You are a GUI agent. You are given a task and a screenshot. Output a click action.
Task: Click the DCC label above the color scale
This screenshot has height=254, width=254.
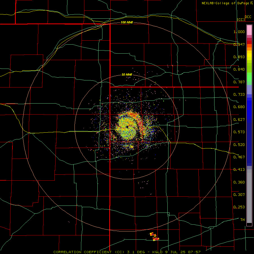[248, 17]
